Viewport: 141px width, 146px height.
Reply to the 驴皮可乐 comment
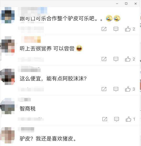(x=116, y=29)
